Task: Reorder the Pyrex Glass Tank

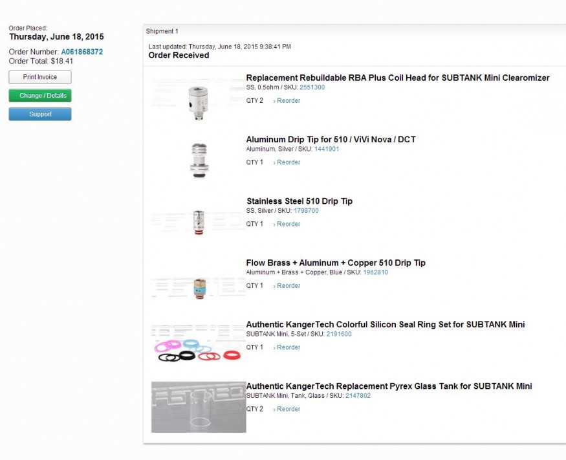Action: coord(288,409)
